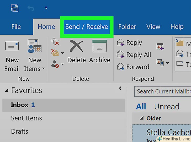191x142 pixels.
Task: Open the File tab
Action: (16, 27)
